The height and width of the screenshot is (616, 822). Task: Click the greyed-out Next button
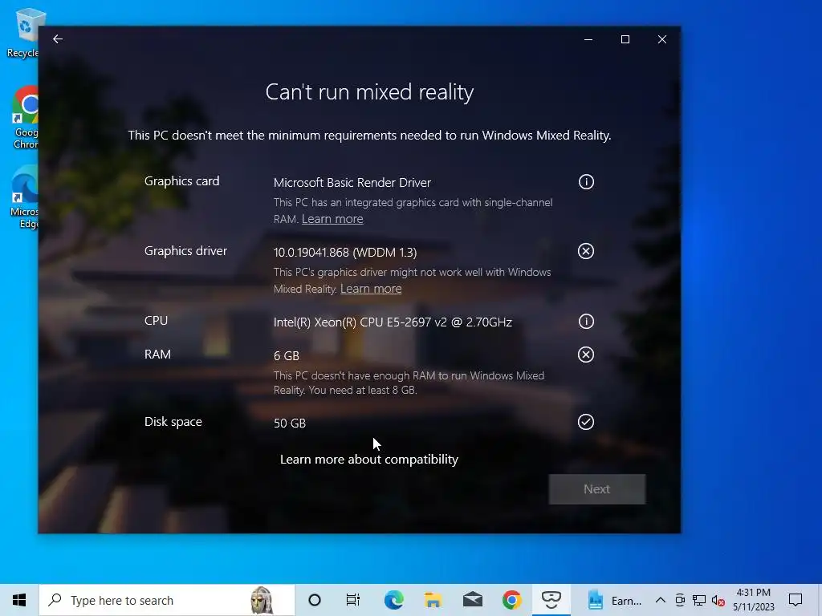(597, 489)
